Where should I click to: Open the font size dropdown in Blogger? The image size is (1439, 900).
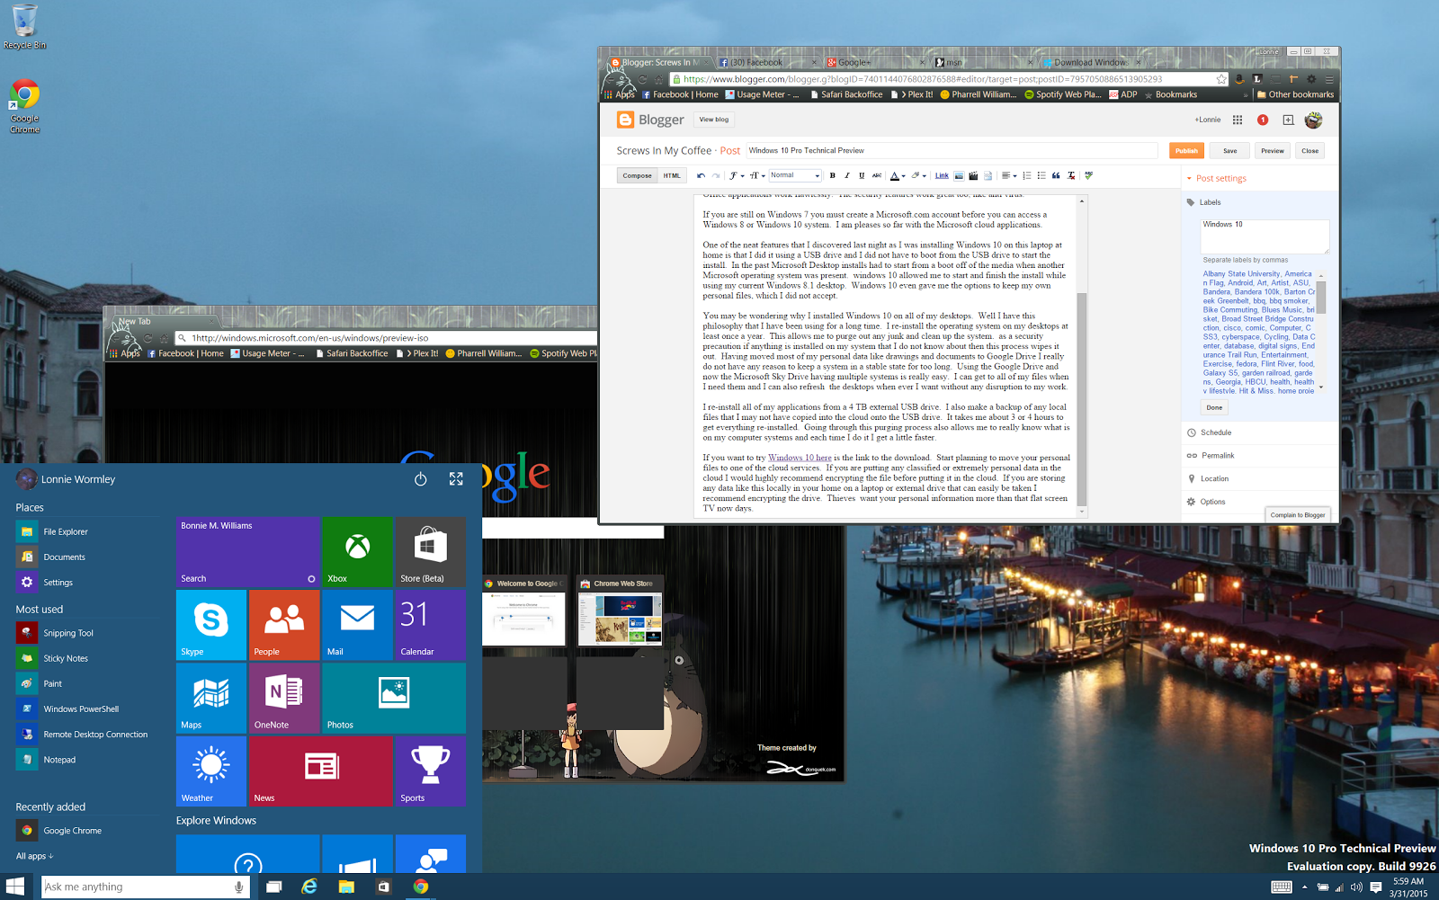757,175
